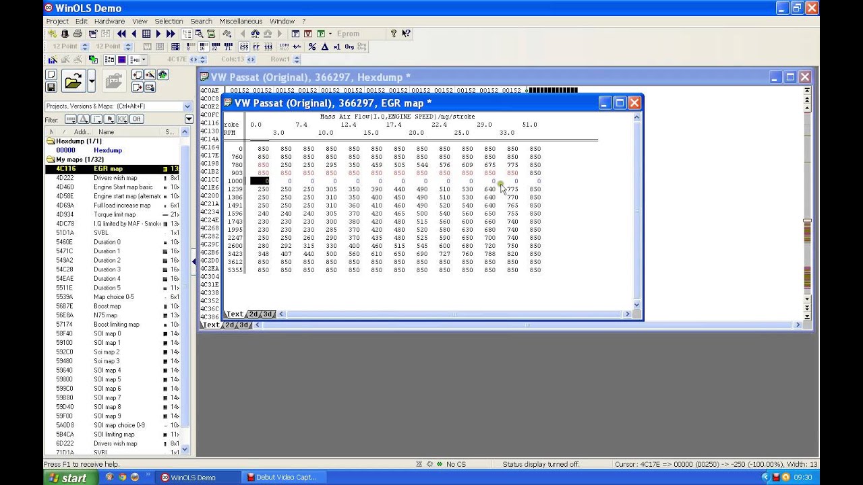This screenshot has width=863, height=485.
Task: Click the stamp icon next to print
Action: [x=65, y=34]
